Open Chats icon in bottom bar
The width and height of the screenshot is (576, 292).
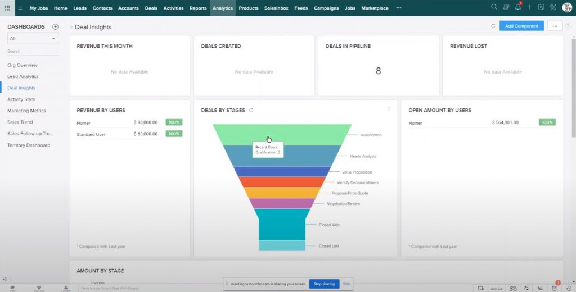point(12,288)
